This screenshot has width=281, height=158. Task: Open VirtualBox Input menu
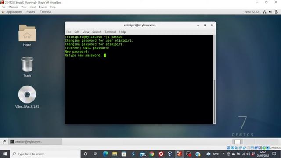32,7
